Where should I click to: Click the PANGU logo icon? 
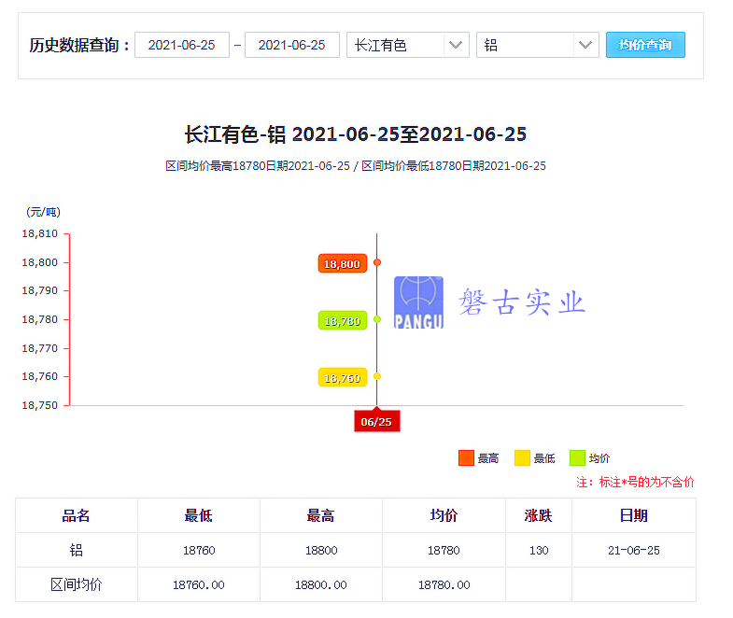point(418,302)
